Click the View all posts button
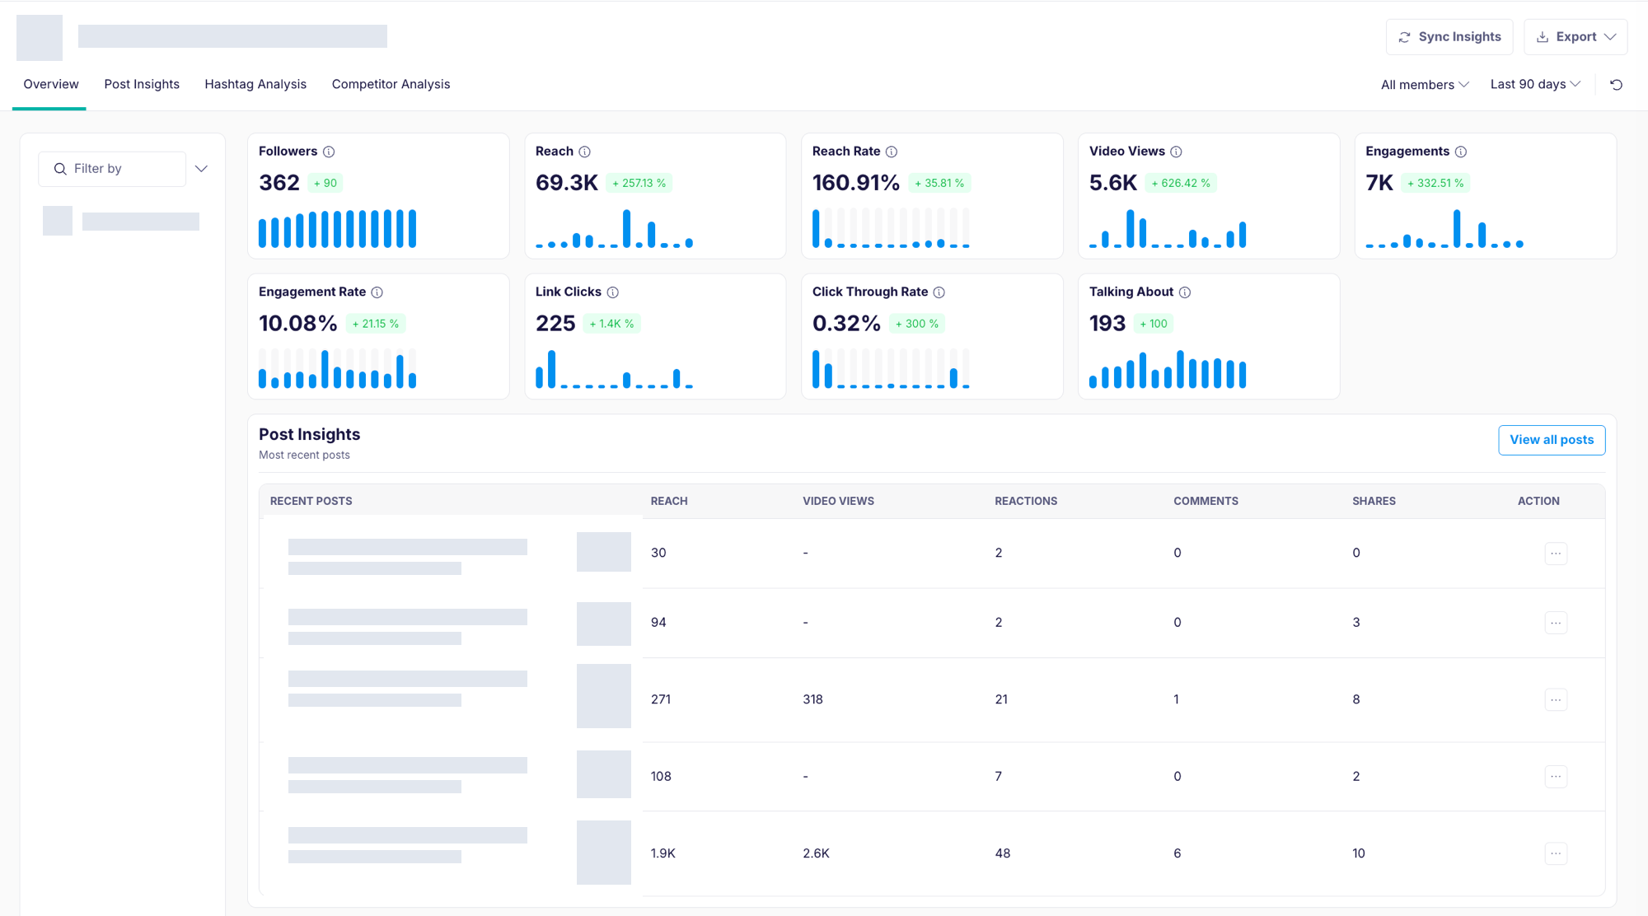The width and height of the screenshot is (1648, 916). pyautogui.click(x=1552, y=440)
